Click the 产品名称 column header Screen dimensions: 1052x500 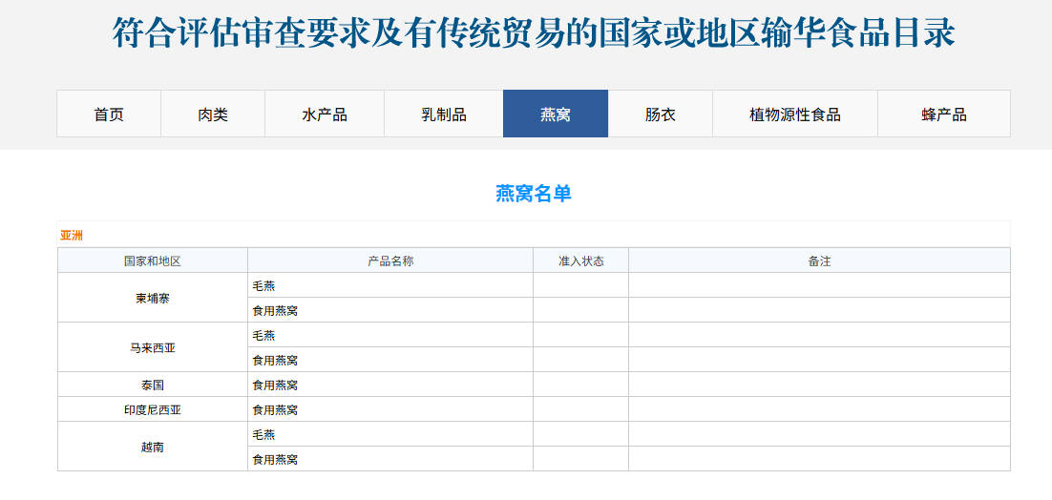pos(390,260)
